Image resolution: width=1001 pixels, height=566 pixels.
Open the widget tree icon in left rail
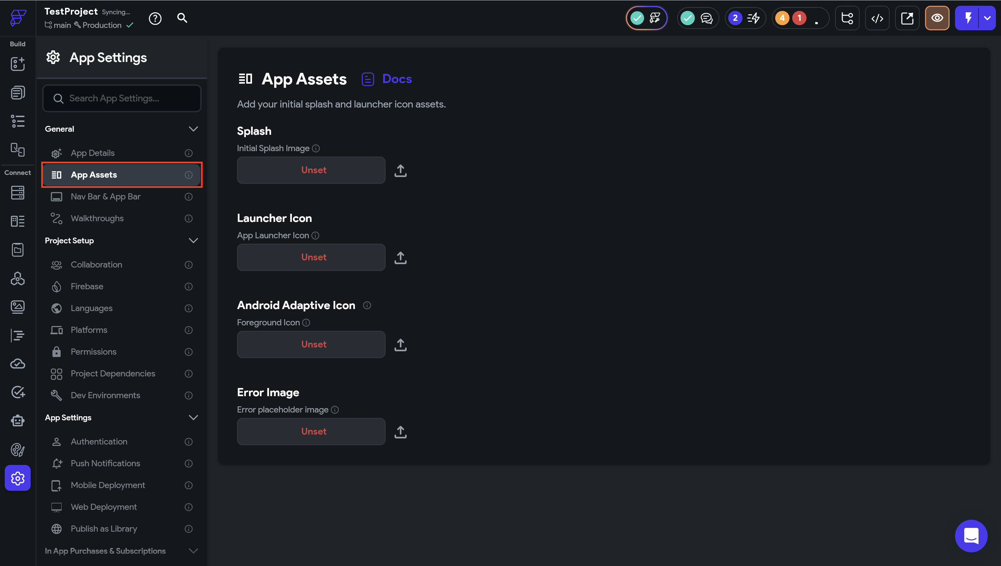click(x=17, y=121)
